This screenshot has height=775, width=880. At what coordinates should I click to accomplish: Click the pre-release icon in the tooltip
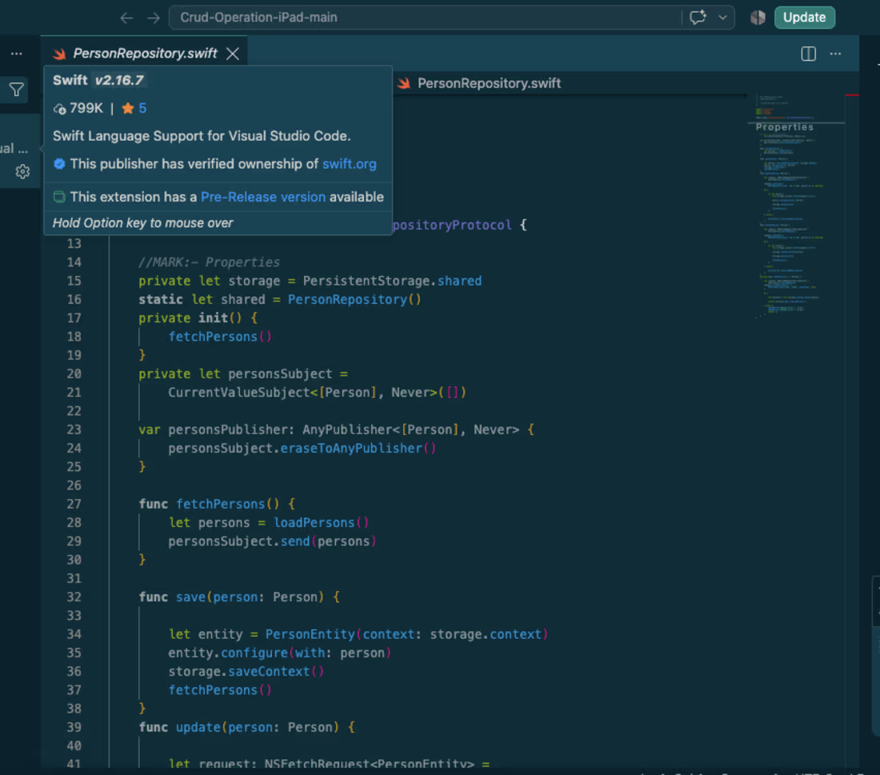(59, 197)
